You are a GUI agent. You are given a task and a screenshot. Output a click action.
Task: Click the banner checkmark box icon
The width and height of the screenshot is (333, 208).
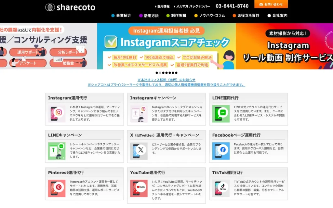pos(111,42)
